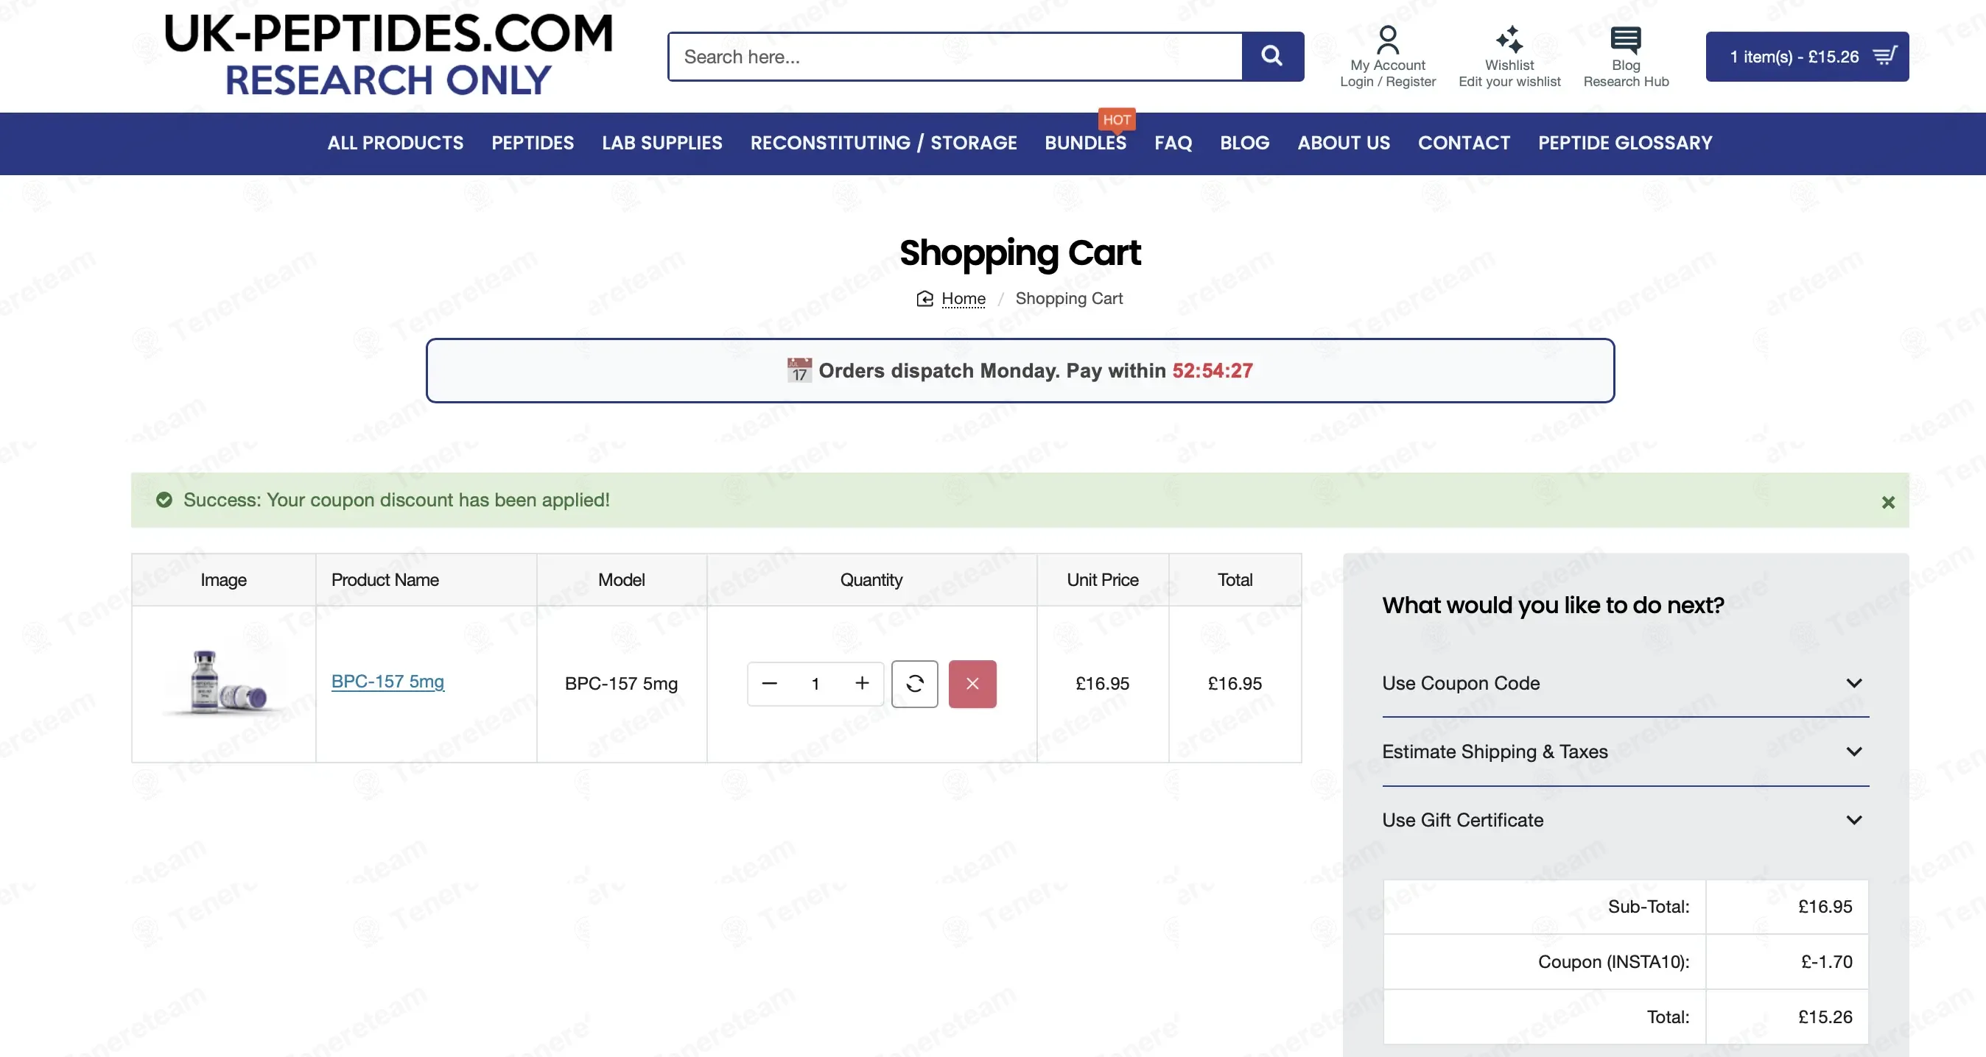Open the PEPTIDES menu item
The width and height of the screenshot is (1986, 1057).
532,144
